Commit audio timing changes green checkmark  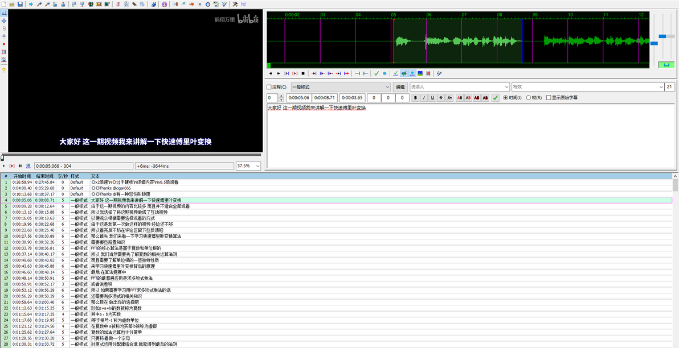[377, 73]
